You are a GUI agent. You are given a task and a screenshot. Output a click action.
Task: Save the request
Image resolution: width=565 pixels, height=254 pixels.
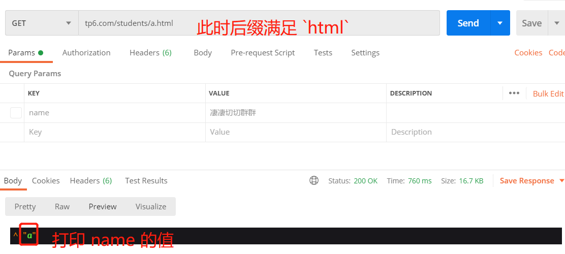[x=532, y=23]
